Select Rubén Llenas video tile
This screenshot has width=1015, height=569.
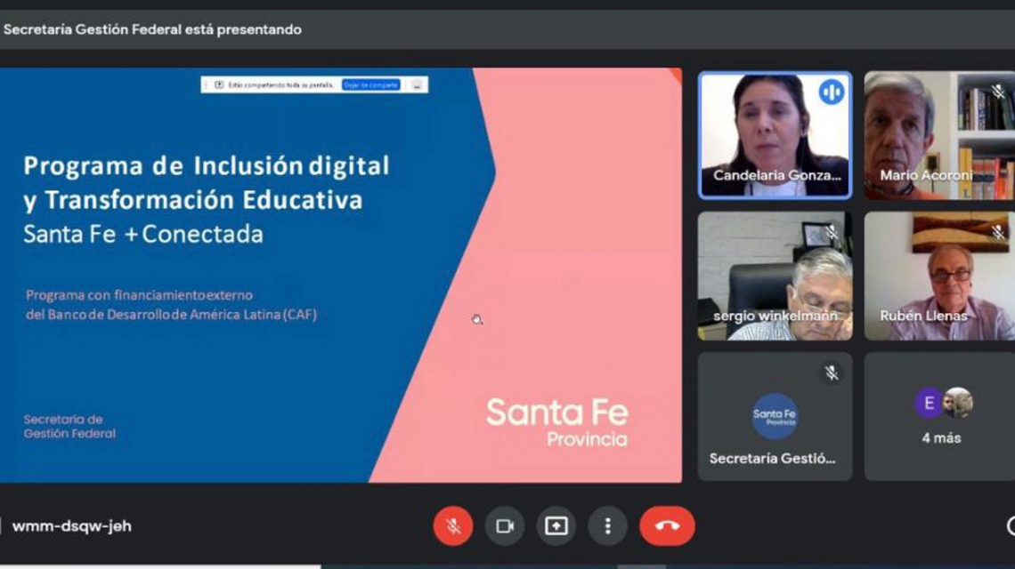(939, 276)
